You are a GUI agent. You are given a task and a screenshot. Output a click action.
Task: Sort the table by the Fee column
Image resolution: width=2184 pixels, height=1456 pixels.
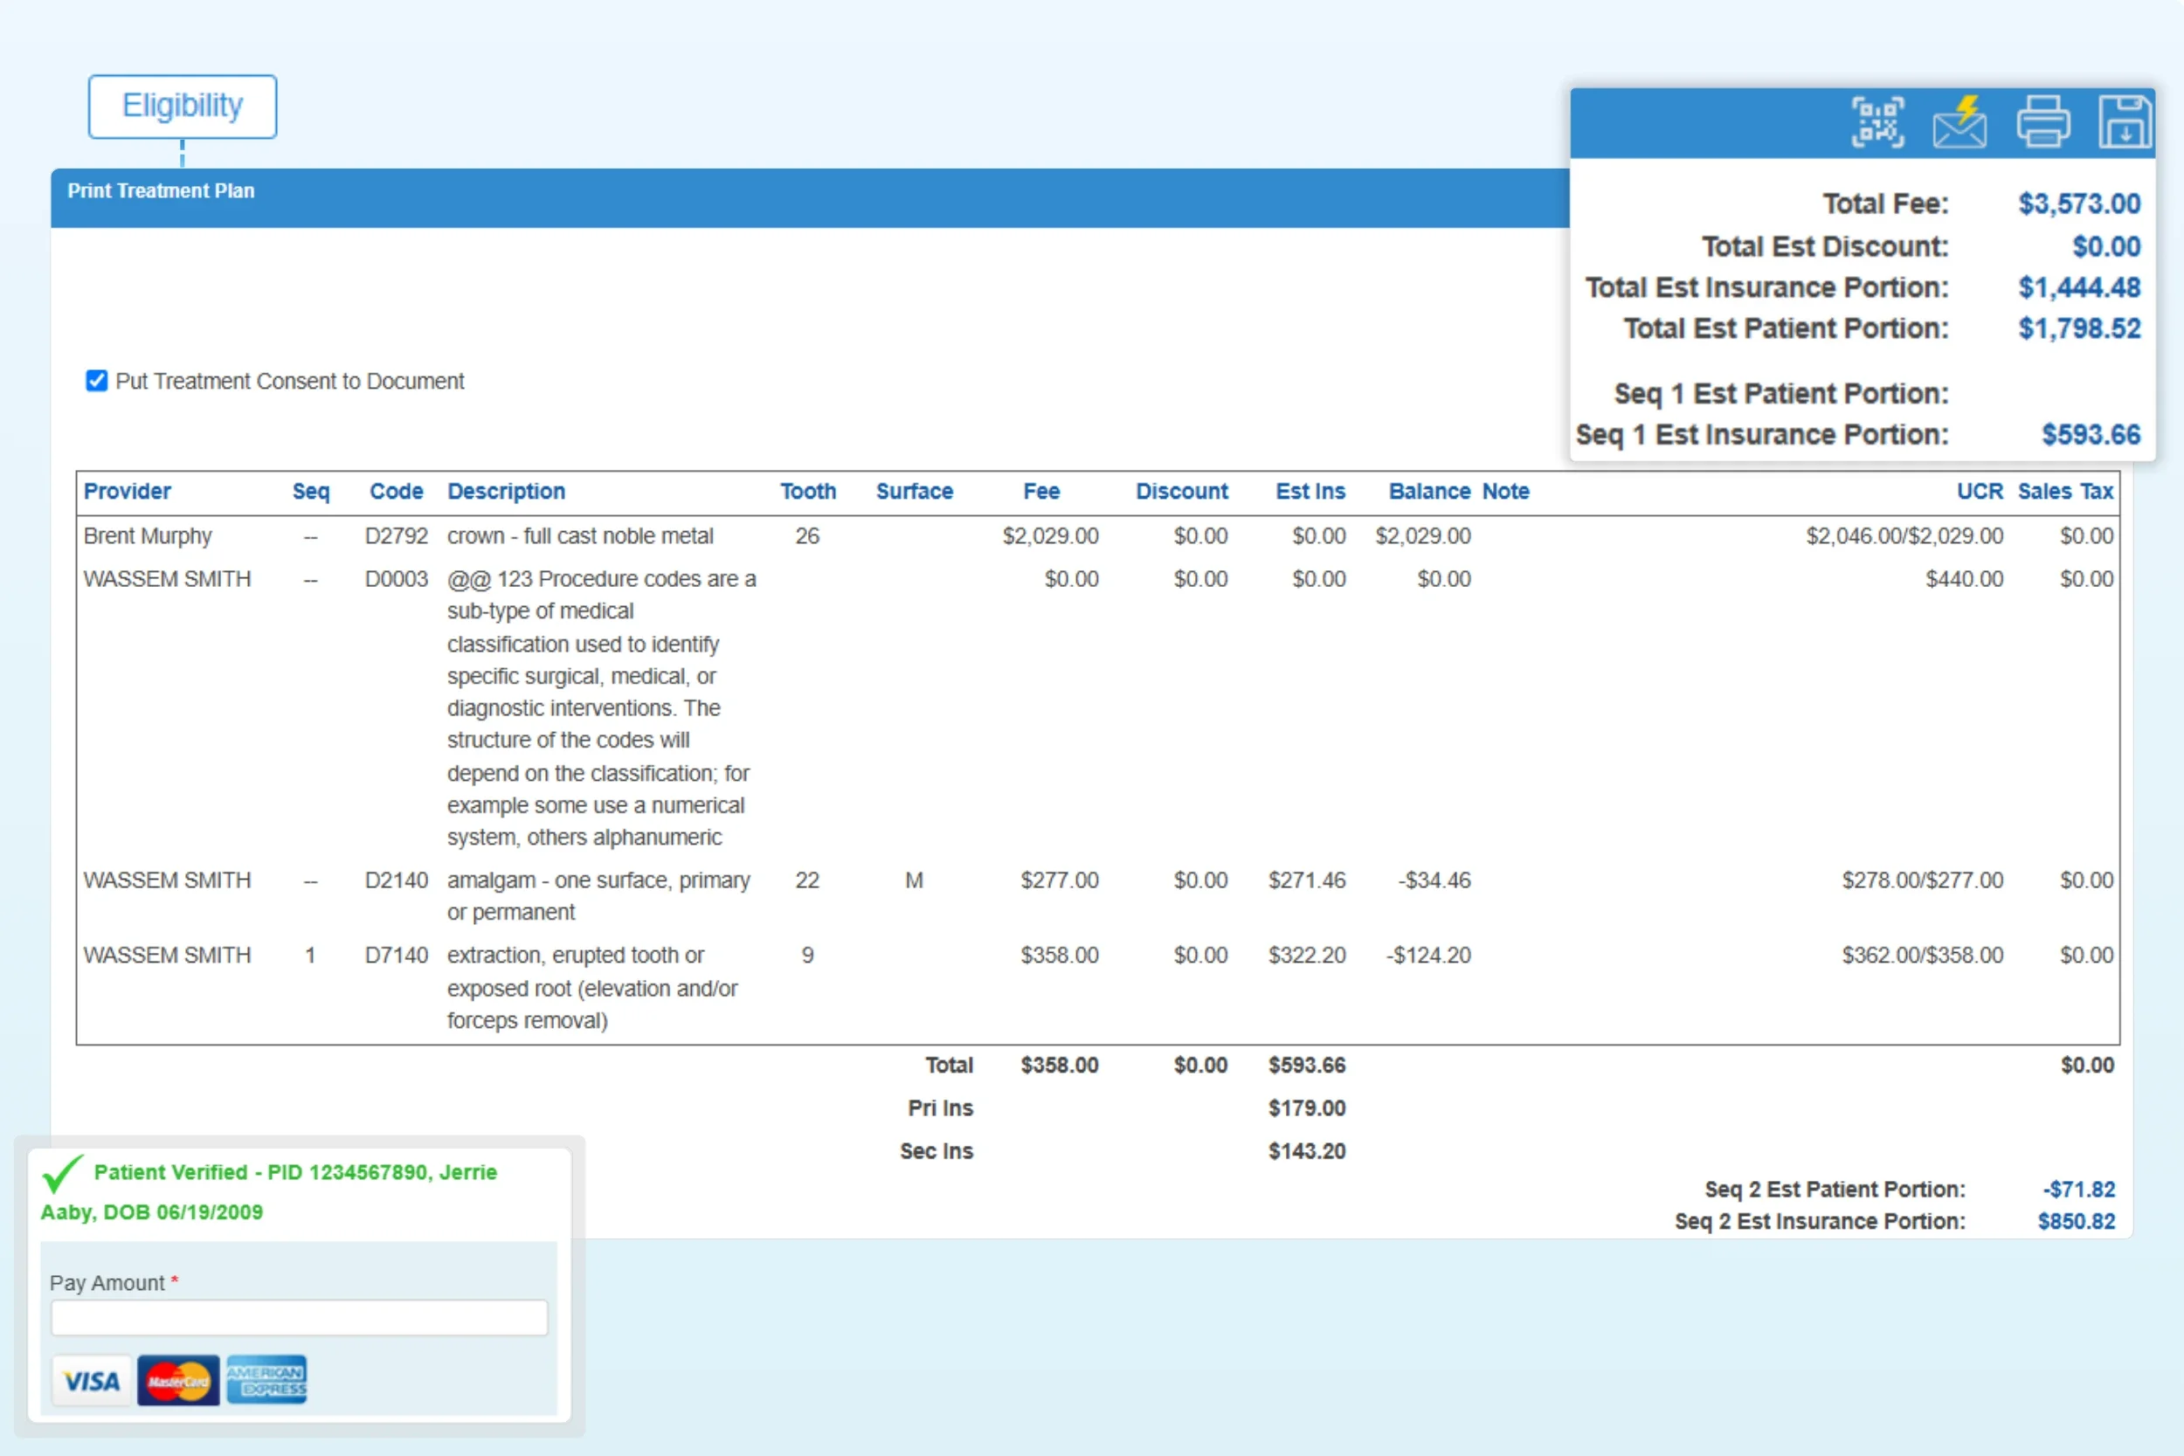1042,491
